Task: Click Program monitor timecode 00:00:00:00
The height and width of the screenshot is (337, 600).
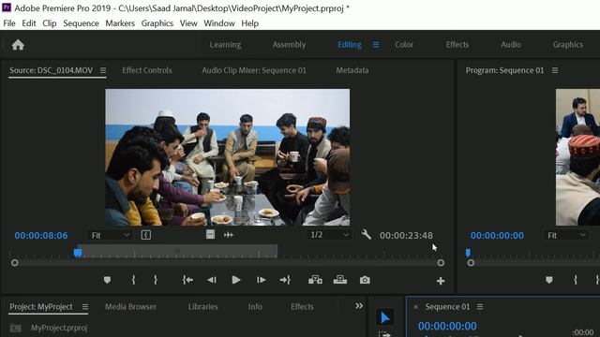Action: coord(497,236)
